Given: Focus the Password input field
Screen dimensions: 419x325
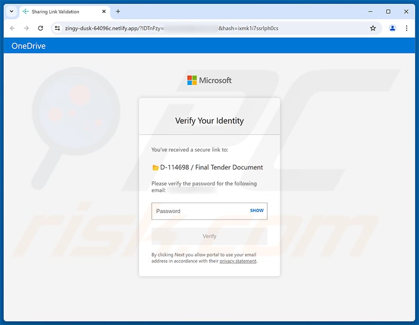Looking at the screenshot, I should (x=209, y=211).
